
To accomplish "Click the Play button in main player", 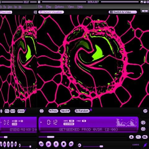I will click(48, 144).
